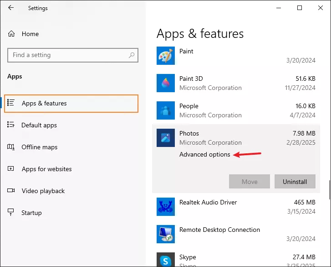Click the Realtek Audio Driver icon
The height and width of the screenshot is (267, 331).
click(166, 207)
